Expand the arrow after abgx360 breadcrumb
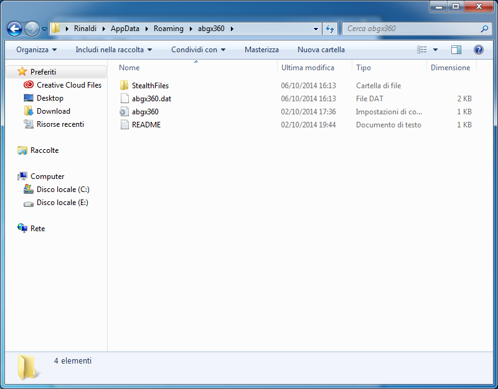The width and height of the screenshot is (498, 389). click(232, 29)
